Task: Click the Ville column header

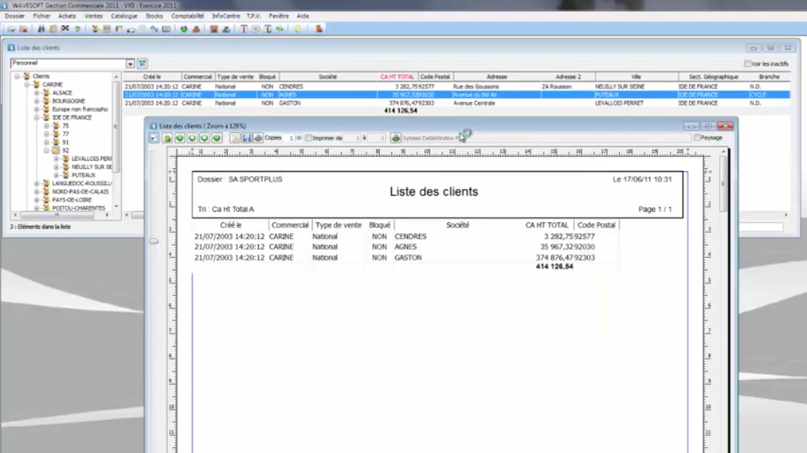Action: tap(636, 77)
